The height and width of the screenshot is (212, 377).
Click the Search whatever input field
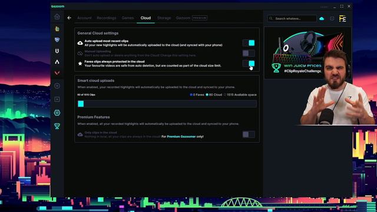tap(292, 18)
